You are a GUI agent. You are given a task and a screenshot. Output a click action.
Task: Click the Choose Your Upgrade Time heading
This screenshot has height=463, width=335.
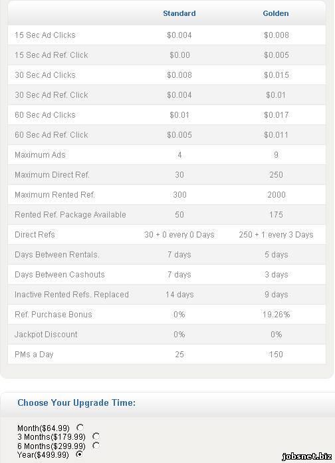[76, 402]
